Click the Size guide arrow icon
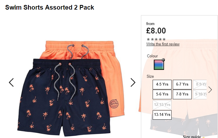This screenshot has width=218, height=138. click(x=203, y=137)
